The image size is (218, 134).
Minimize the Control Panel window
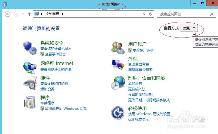tap(195, 3)
